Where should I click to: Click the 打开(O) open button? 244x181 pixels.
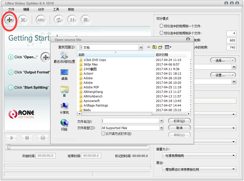pos(179,121)
